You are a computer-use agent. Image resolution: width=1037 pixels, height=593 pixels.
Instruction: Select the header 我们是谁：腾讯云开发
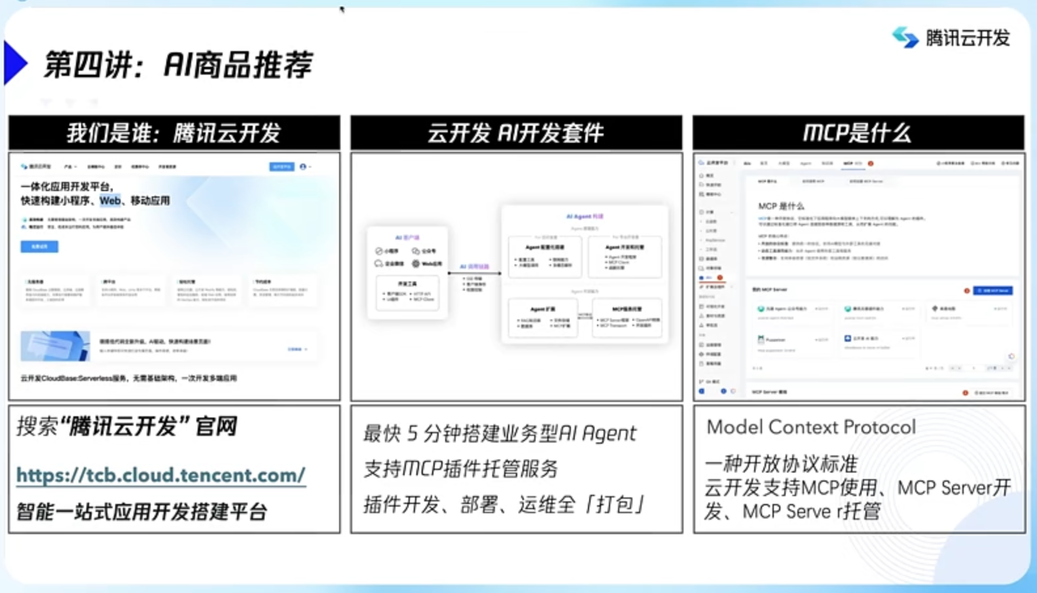coord(174,133)
